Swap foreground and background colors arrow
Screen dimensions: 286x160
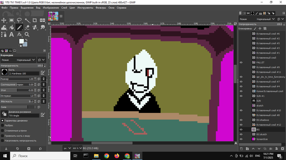(x=26, y=40)
